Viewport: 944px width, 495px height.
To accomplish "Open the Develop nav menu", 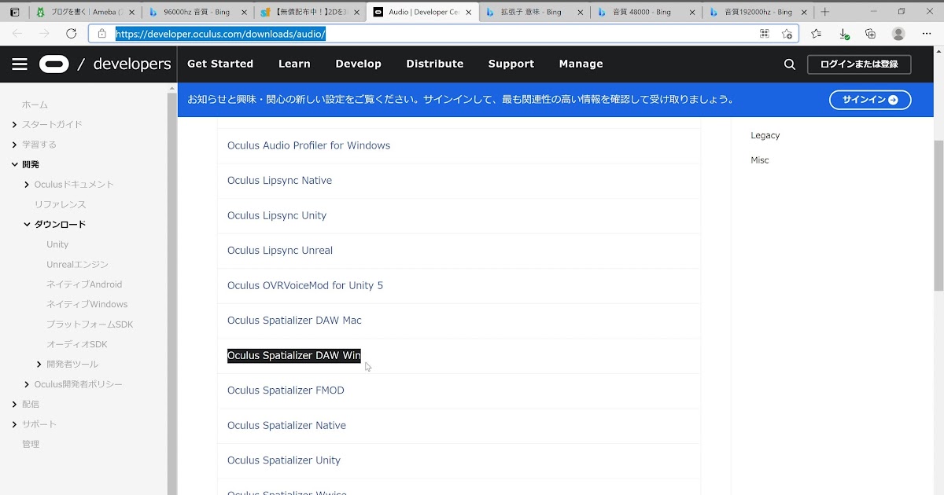I will point(358,64).
